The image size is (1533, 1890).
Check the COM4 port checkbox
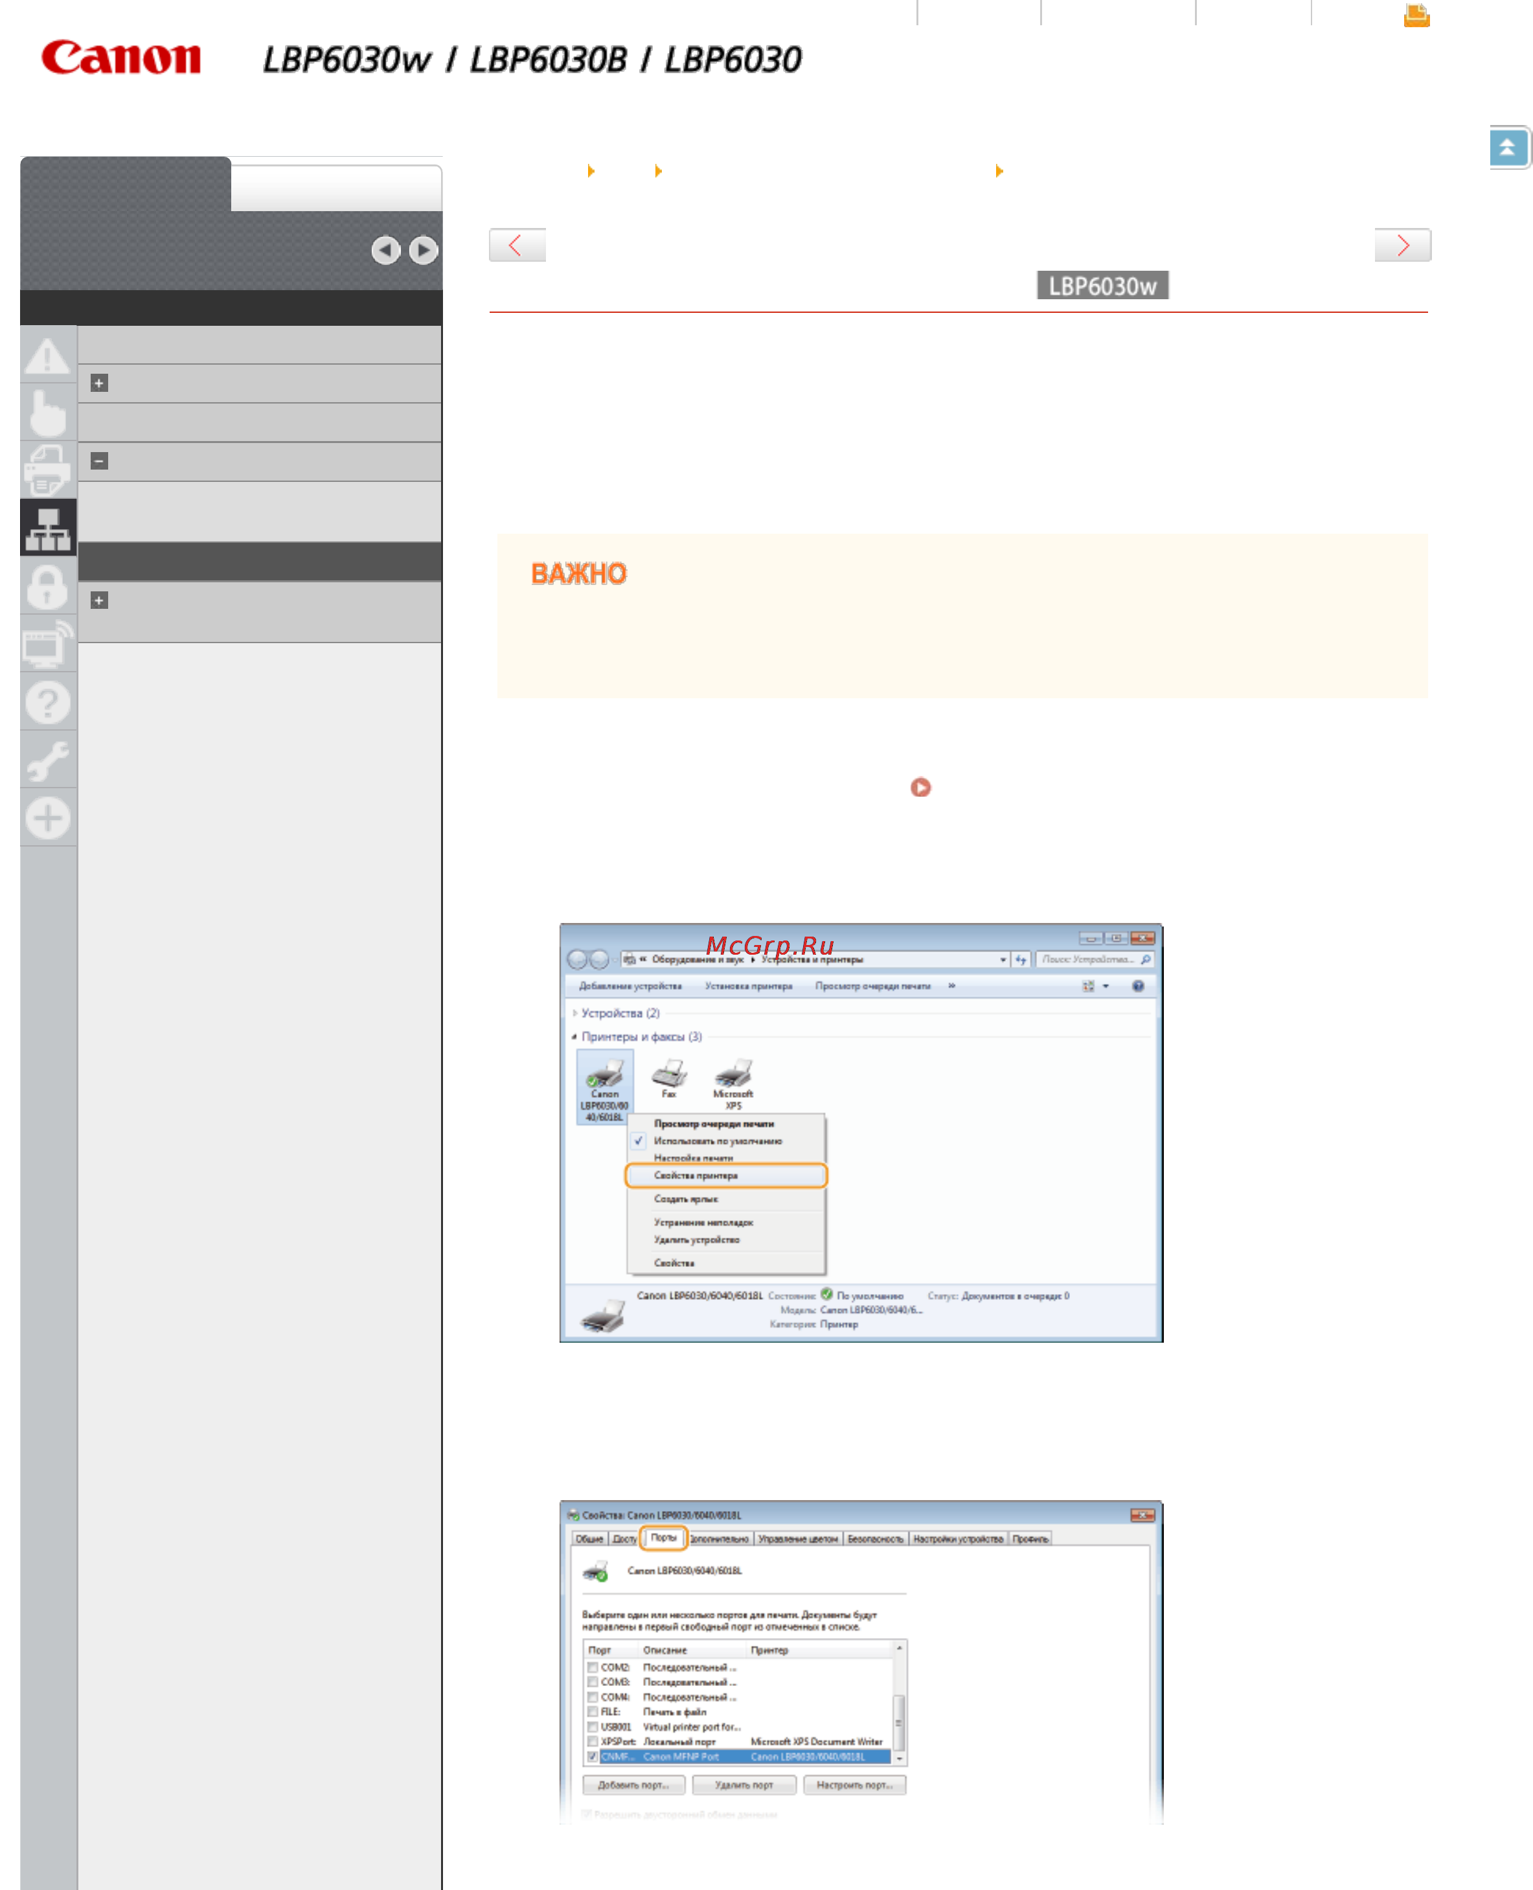(x=593, y=1698)
